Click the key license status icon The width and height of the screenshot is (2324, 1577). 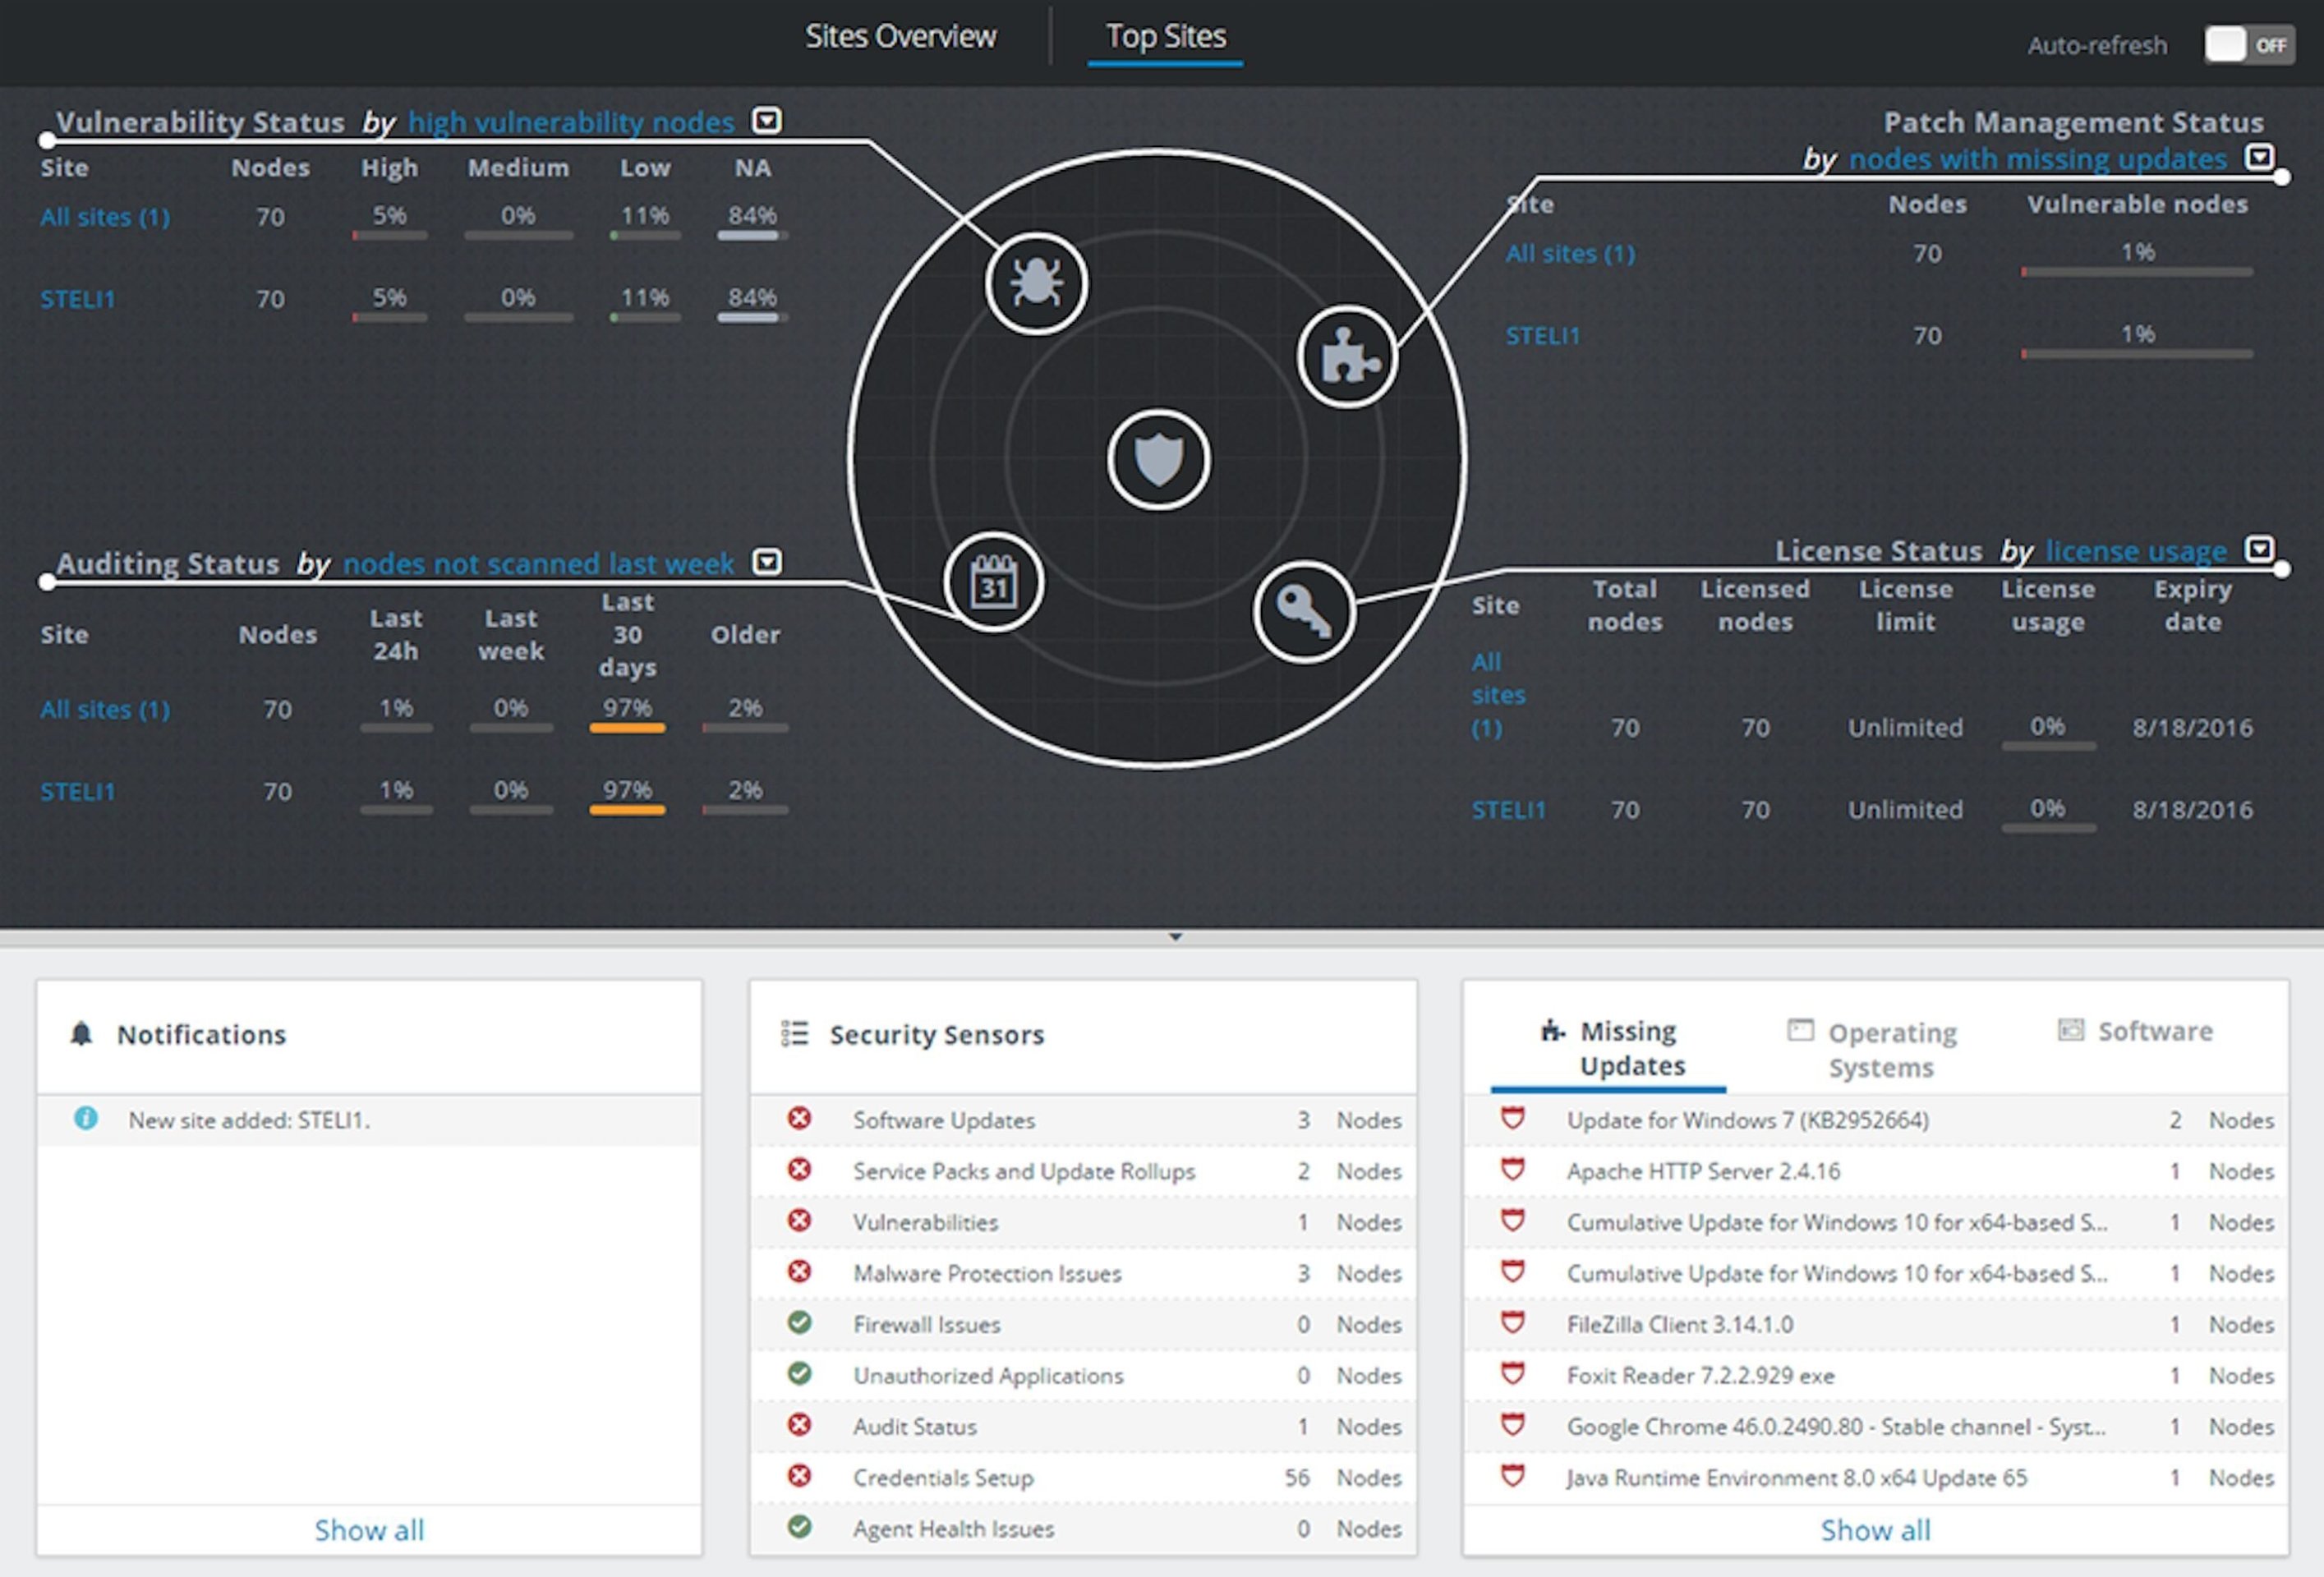coord(1304,611)
